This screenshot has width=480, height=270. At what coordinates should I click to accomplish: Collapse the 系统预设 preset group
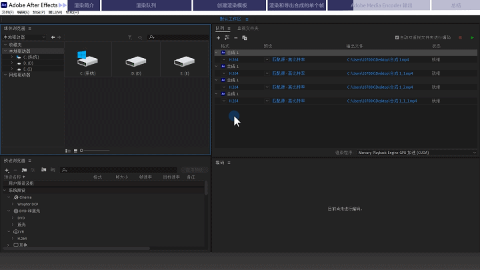click(5, 191)
